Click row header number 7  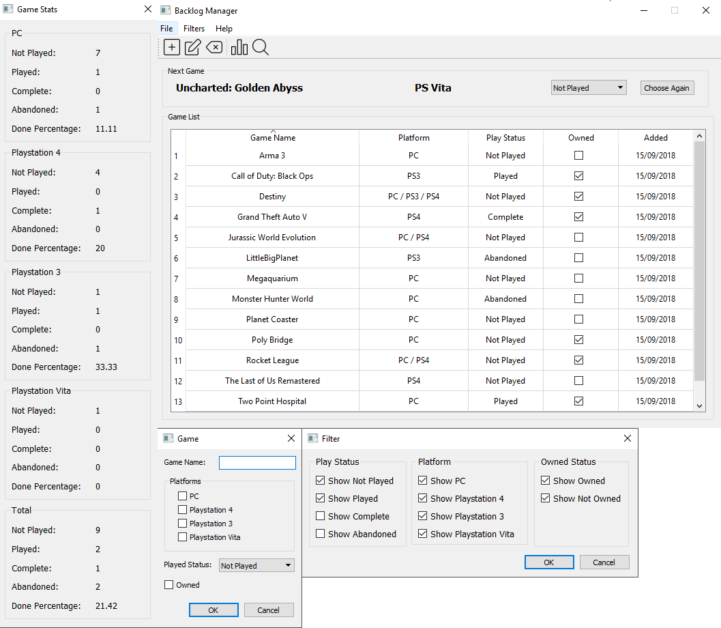[x=179, y=279]
